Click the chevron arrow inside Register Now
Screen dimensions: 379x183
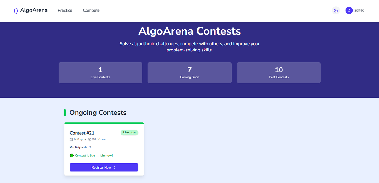[115, 167]
